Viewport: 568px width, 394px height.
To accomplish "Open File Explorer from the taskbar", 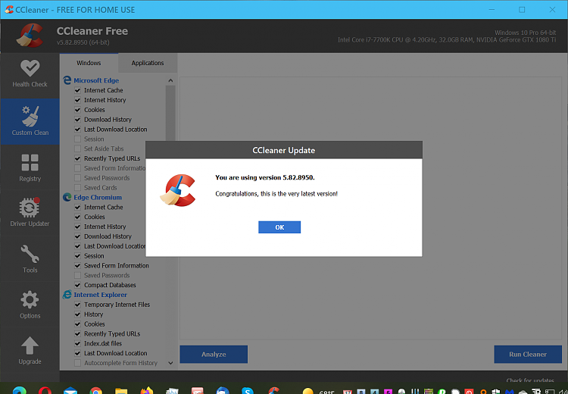I will click(x=121, y=391).
